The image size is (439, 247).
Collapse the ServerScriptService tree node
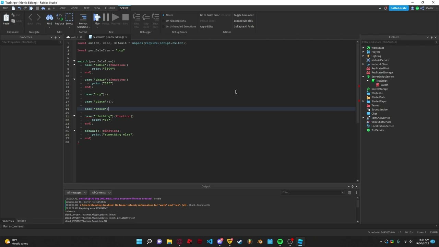click(x=363, y=77)
